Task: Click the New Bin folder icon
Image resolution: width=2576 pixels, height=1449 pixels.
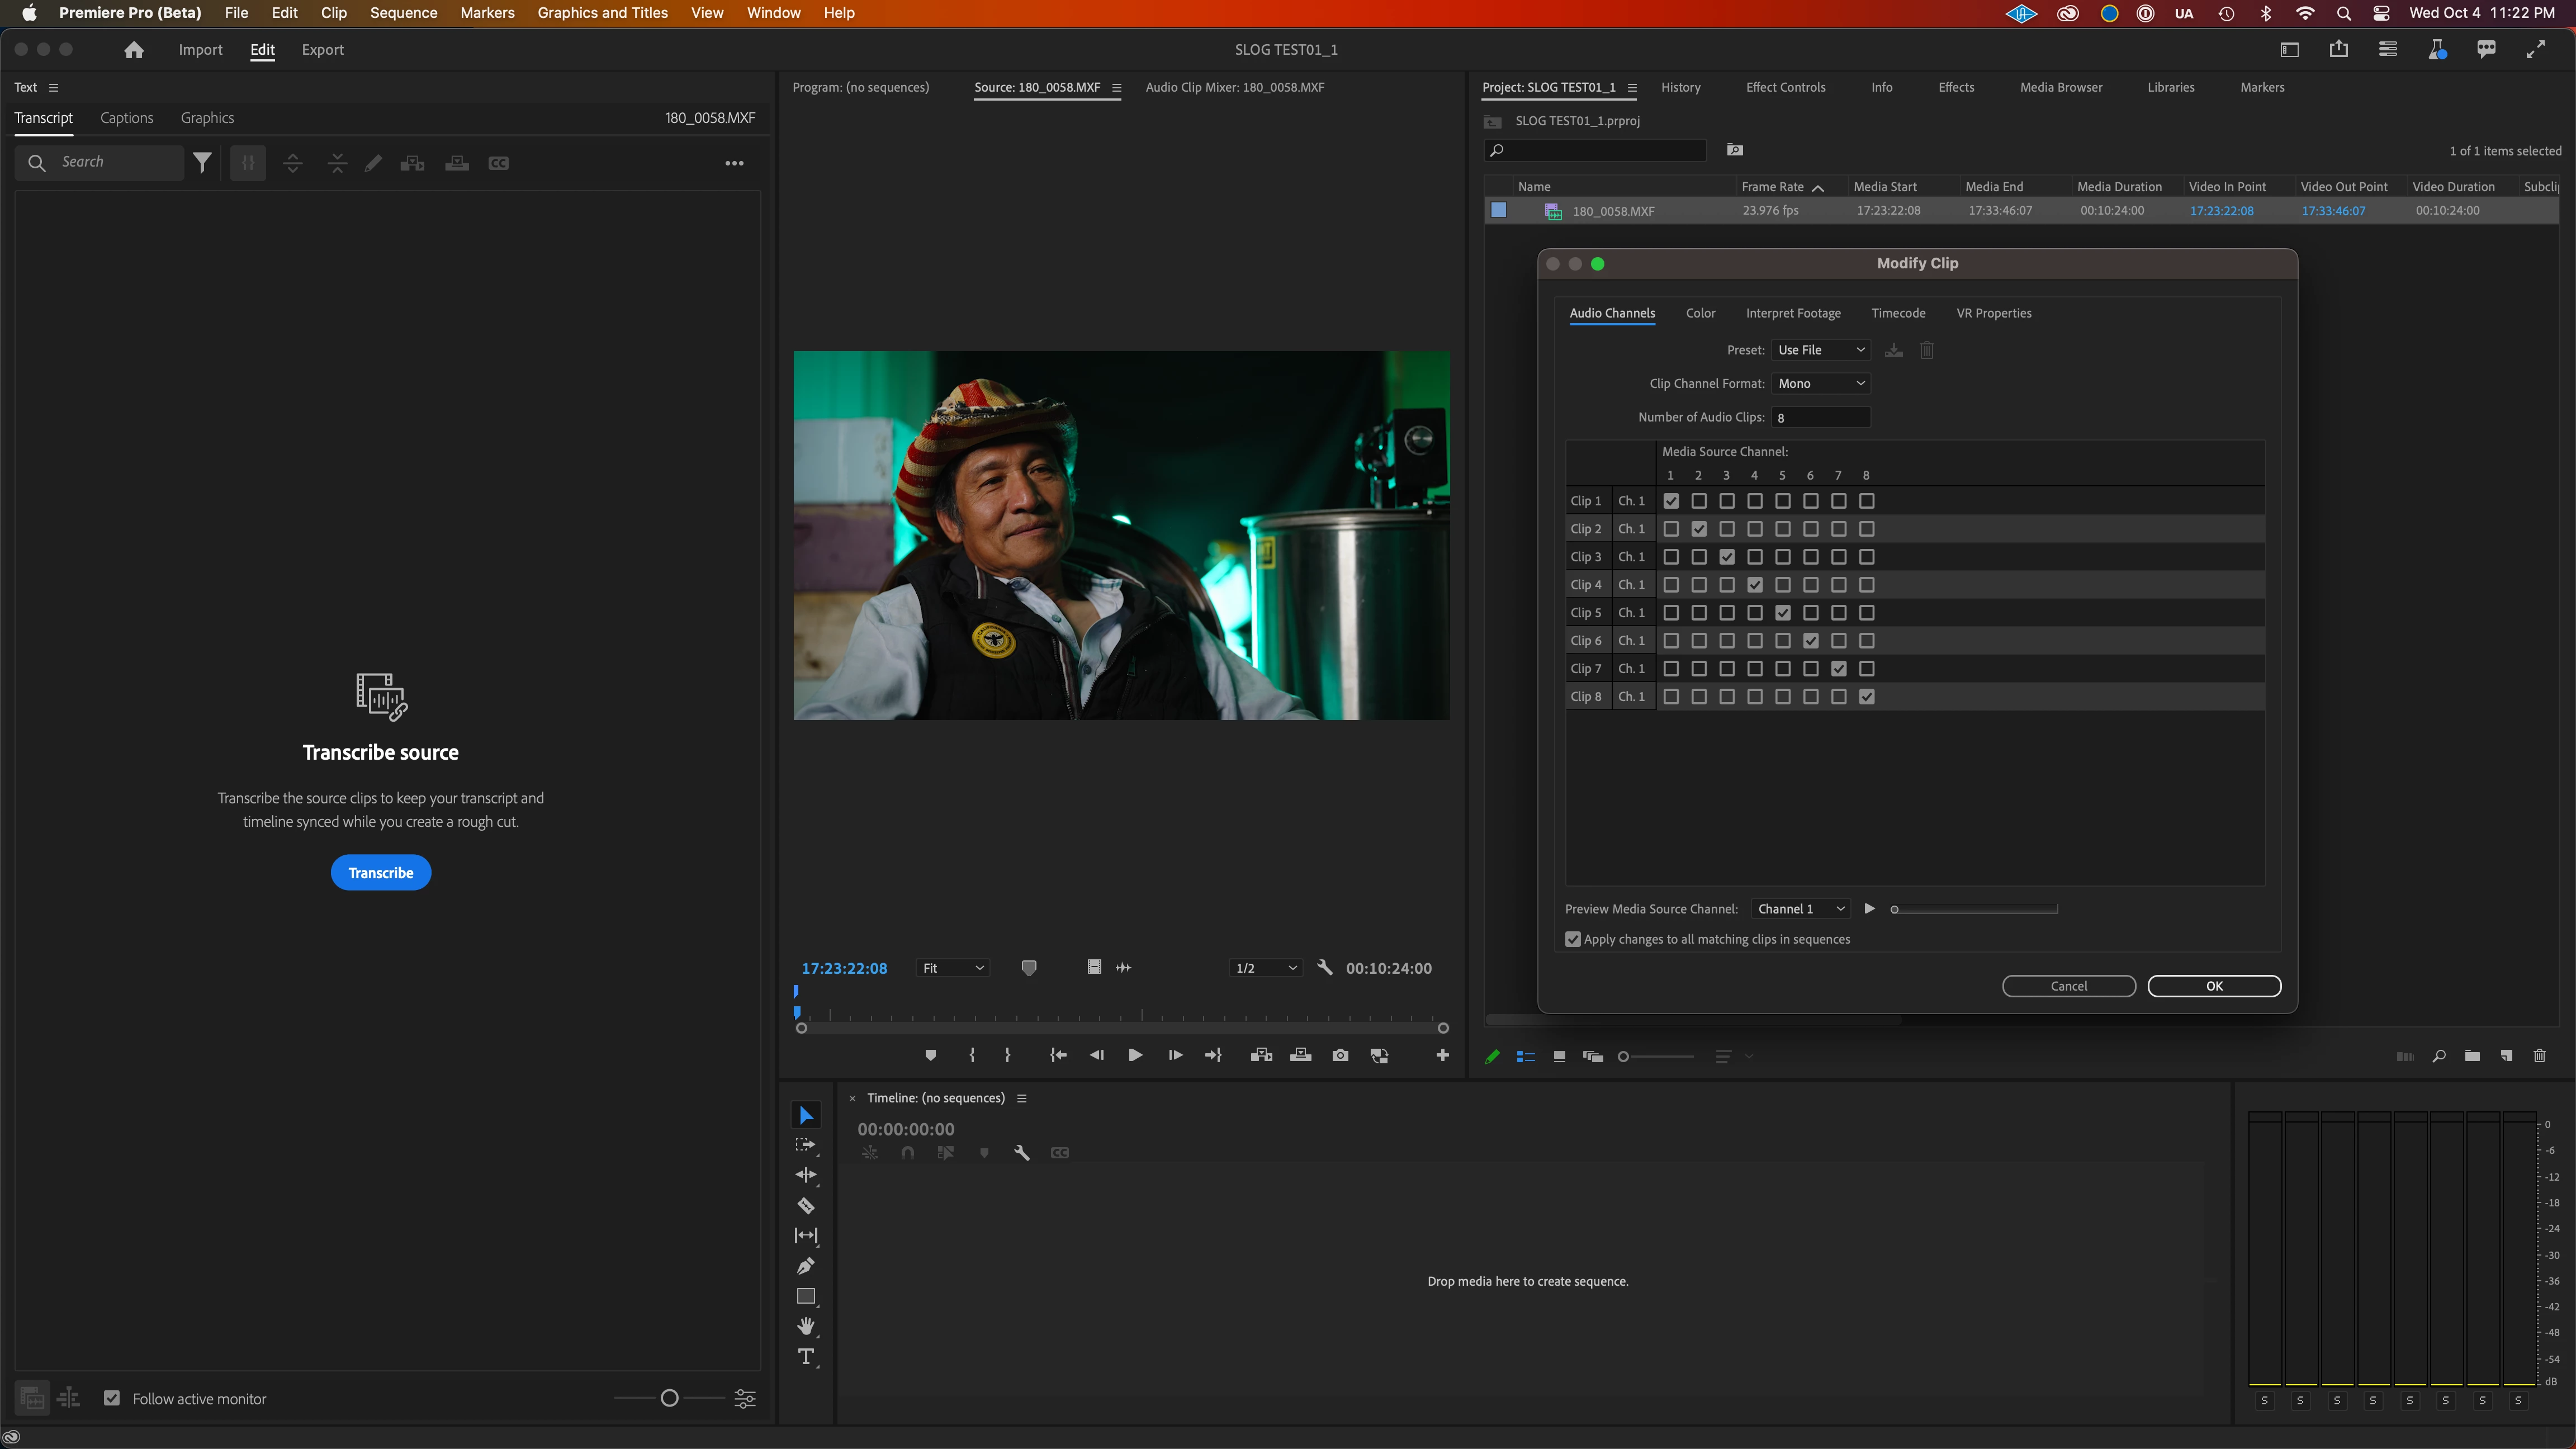Action: click(2472, 1056)
